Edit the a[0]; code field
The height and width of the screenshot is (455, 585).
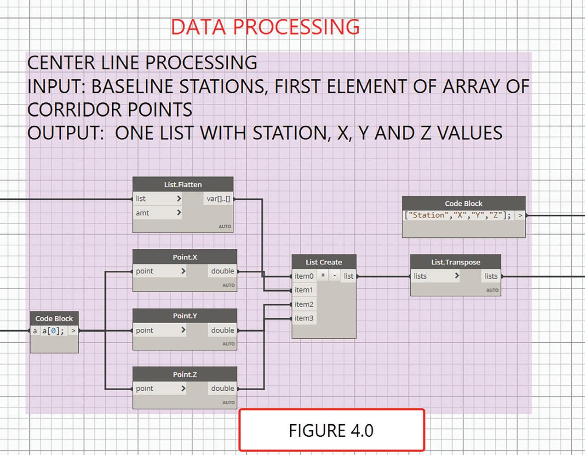tap(54, 331)
